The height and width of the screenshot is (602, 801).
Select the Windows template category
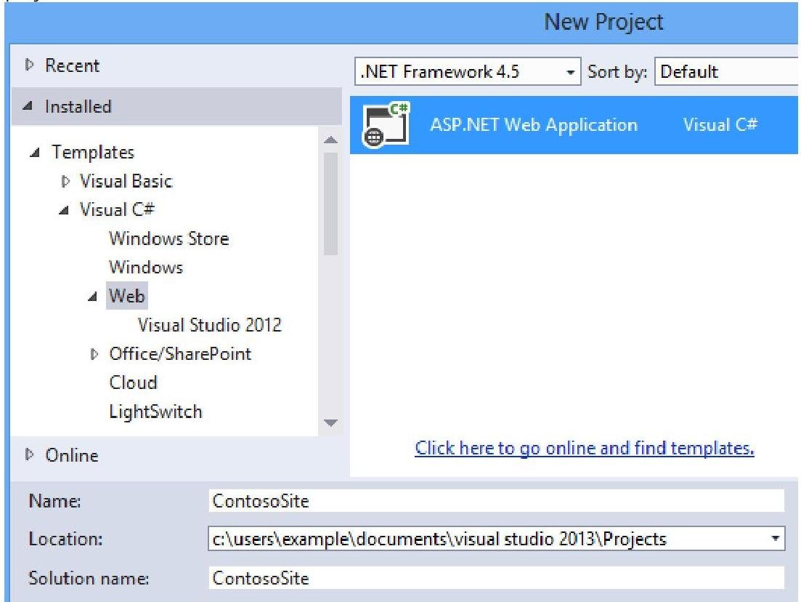point(145,268)
